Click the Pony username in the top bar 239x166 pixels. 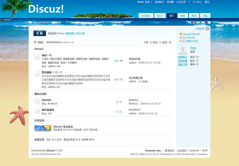pyautogui.click(x=141, y=2)
